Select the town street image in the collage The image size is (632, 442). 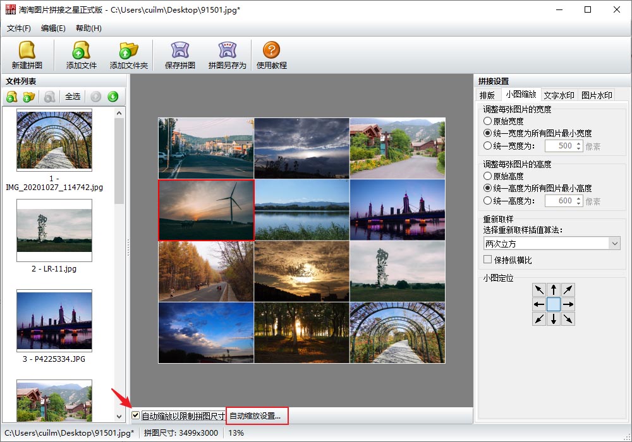[207, 148]
